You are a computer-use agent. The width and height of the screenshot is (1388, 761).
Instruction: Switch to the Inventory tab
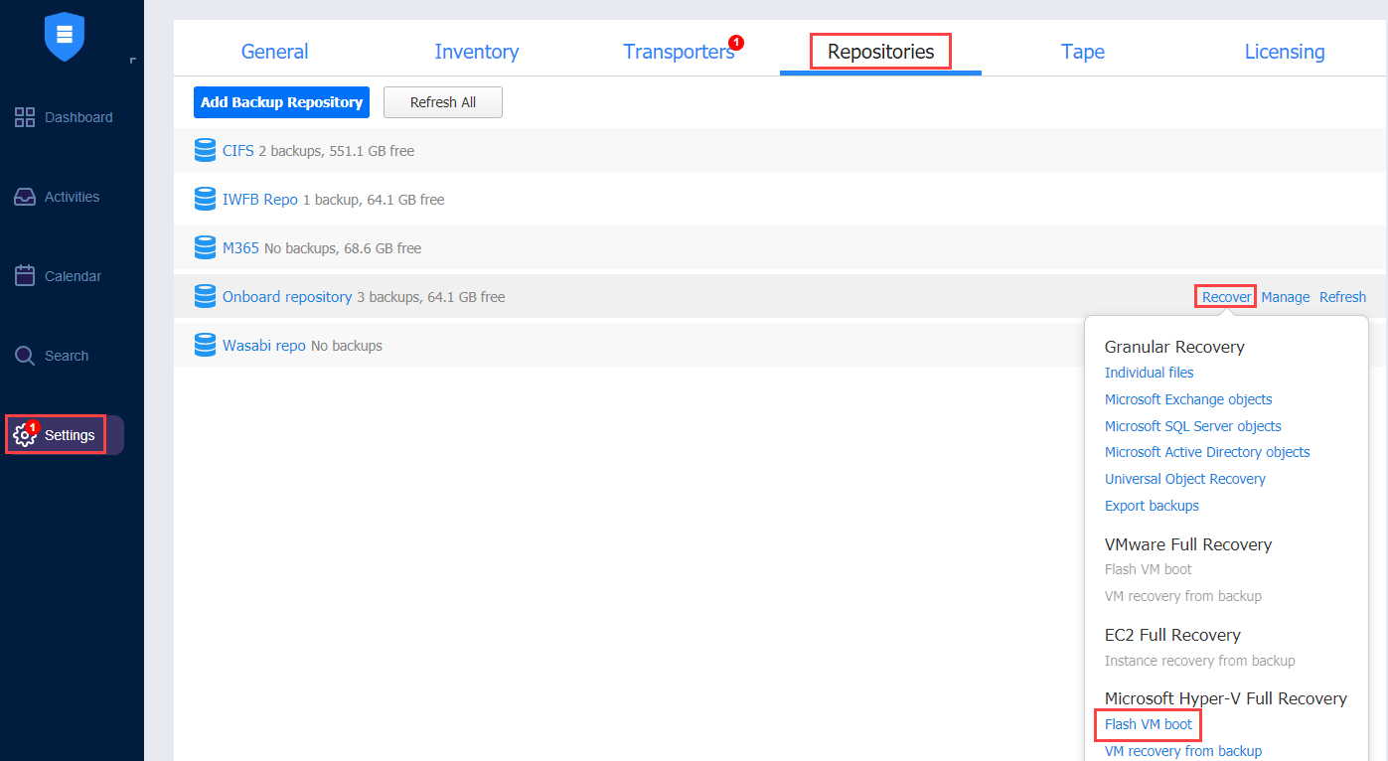476,52
